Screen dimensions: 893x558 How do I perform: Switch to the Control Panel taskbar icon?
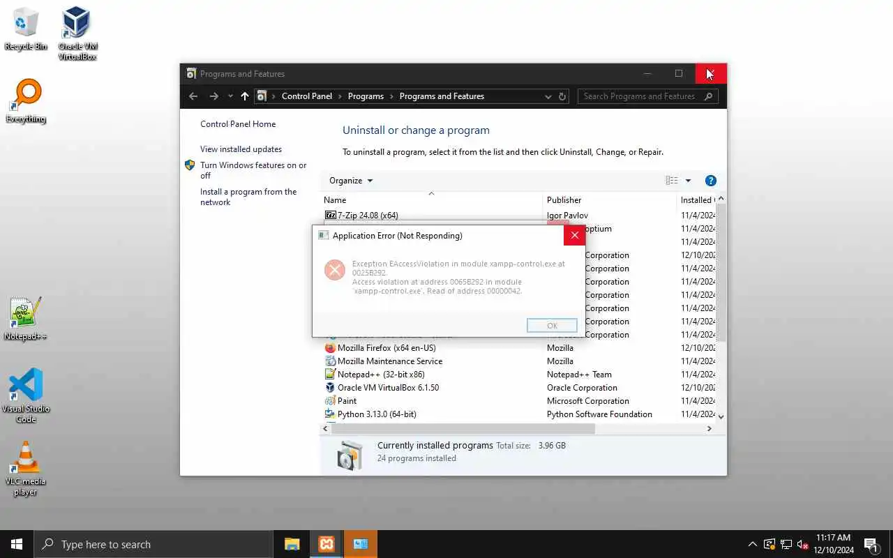[x=360, y=544]
